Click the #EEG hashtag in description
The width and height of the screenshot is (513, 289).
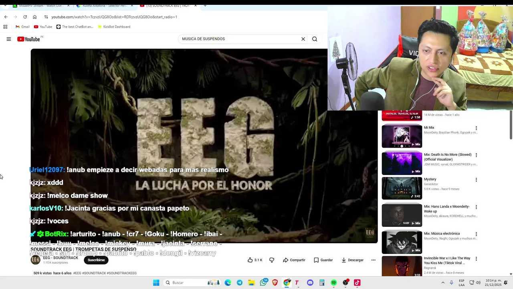(77, 273)
